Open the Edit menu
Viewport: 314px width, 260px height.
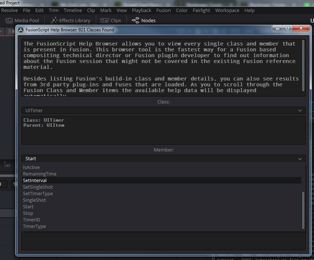pyautogui.click(x=39, y=11)
